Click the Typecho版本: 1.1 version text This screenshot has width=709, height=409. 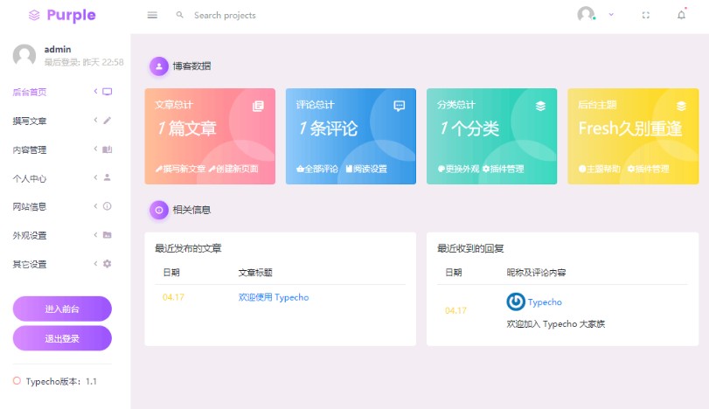click(61, 381)
